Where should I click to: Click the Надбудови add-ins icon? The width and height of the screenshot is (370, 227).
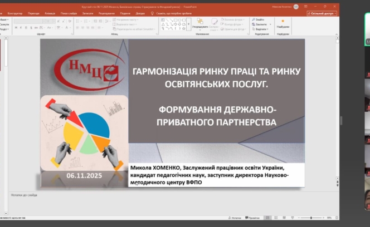tap(283, 22)
